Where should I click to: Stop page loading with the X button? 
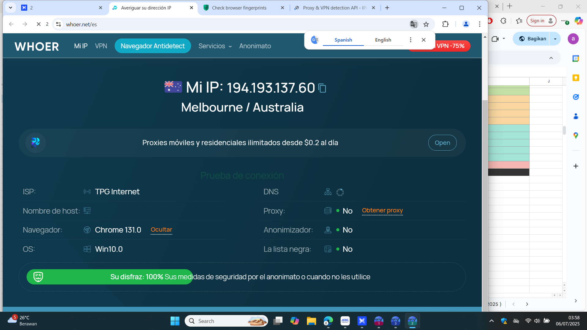click(39, 24)
